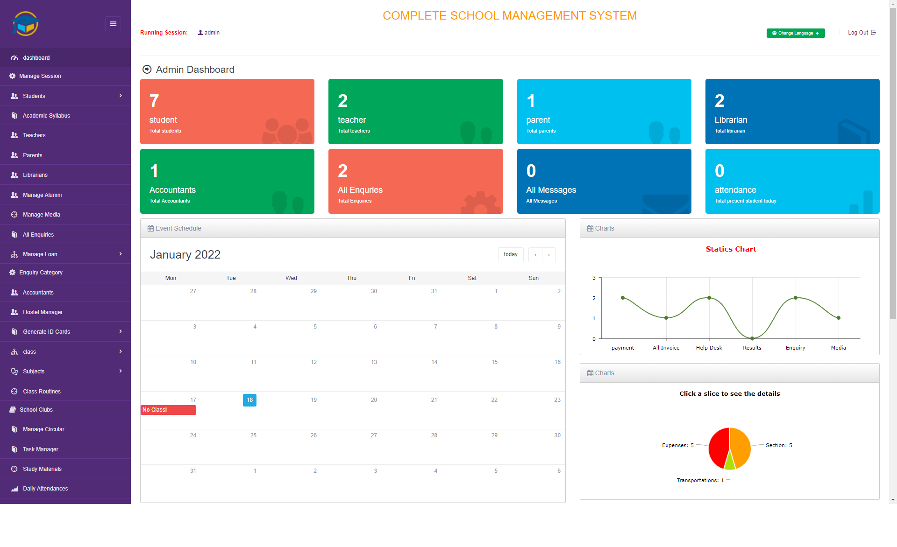Open Parents from the sidebar icon
The height and width of the screenshot is (547, 897).
14,155
